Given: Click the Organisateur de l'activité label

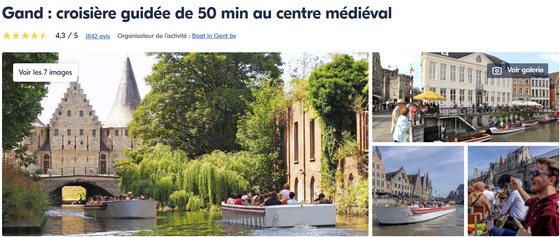Looking at the screenshot, I should click(x=154, y=36).
